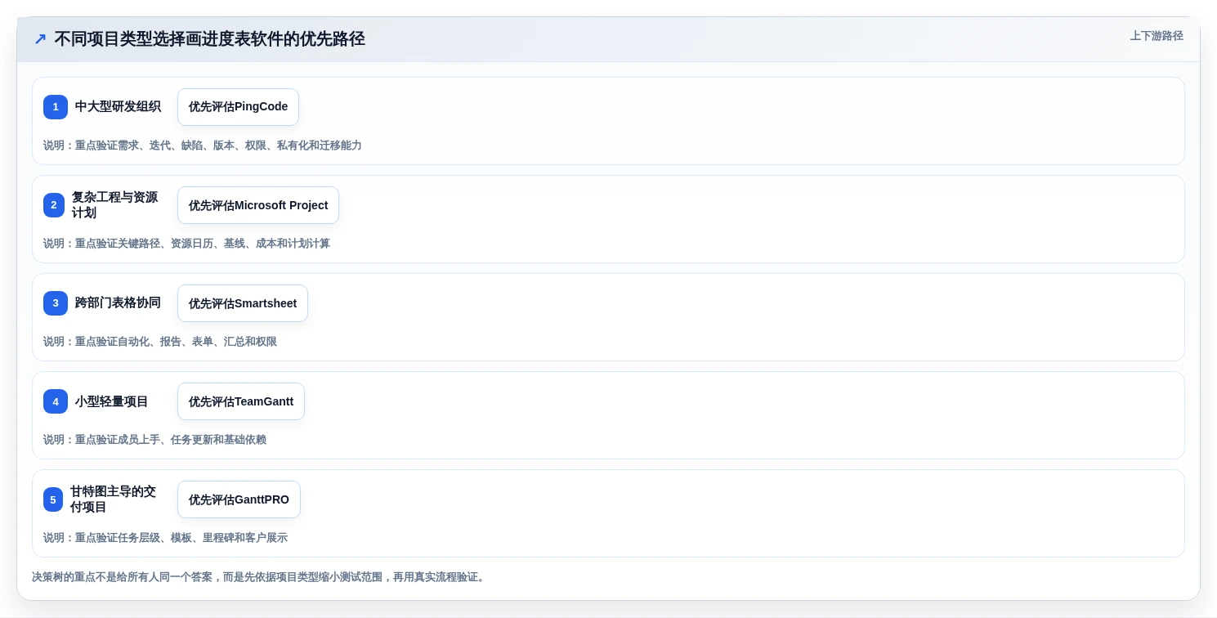Click the note about 自动化、报告、表单

coord(160,342)
